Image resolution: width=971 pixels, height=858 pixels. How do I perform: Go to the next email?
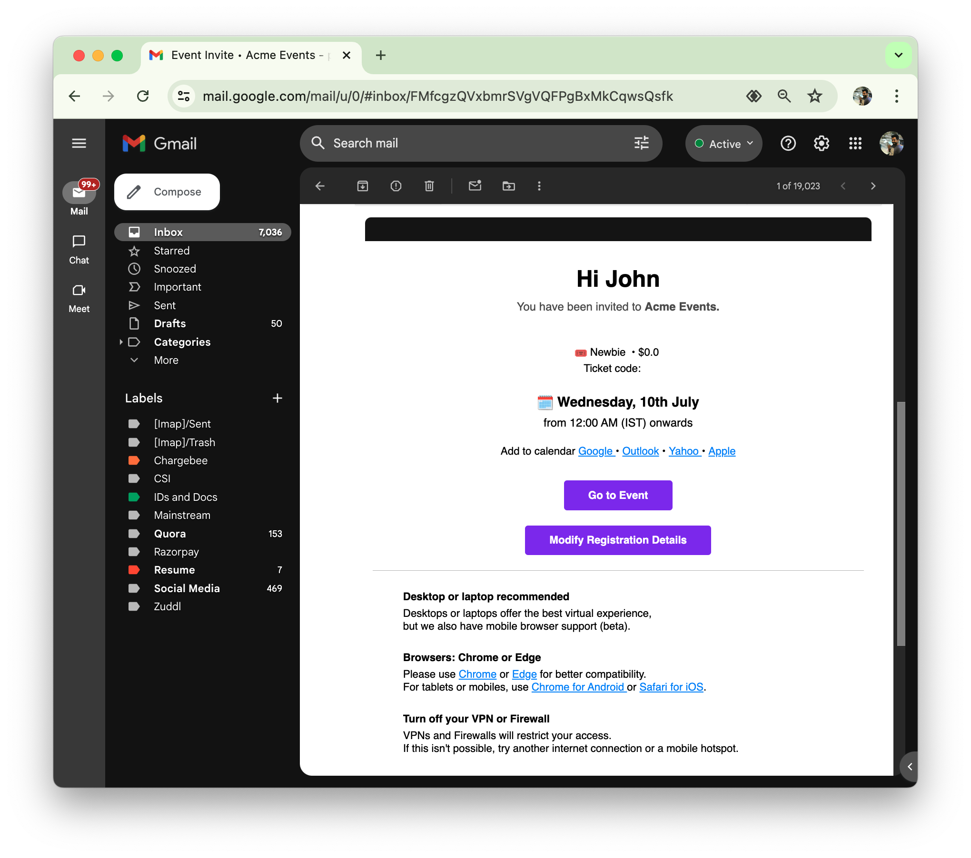point(873,186)
